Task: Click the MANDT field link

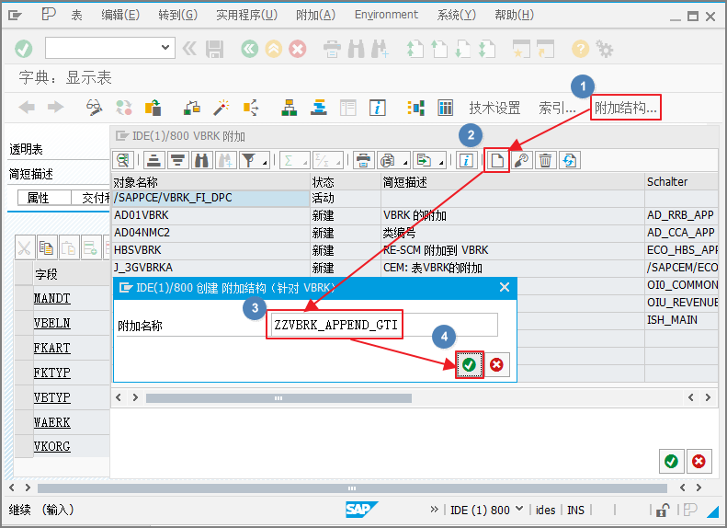Action: click(51, 298)
